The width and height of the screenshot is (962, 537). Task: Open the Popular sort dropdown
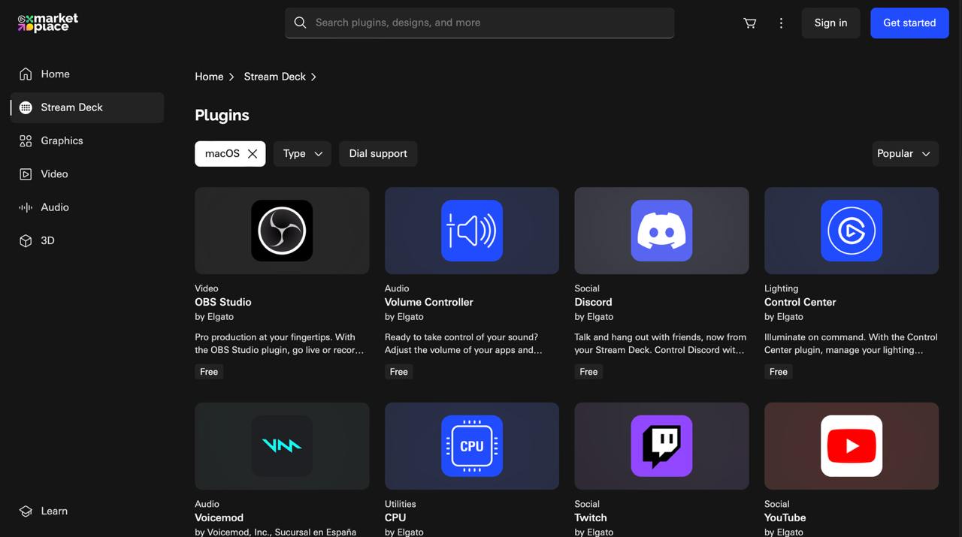point(905,154)
